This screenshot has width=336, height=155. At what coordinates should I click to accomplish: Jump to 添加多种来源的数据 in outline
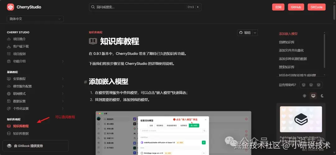293,59
